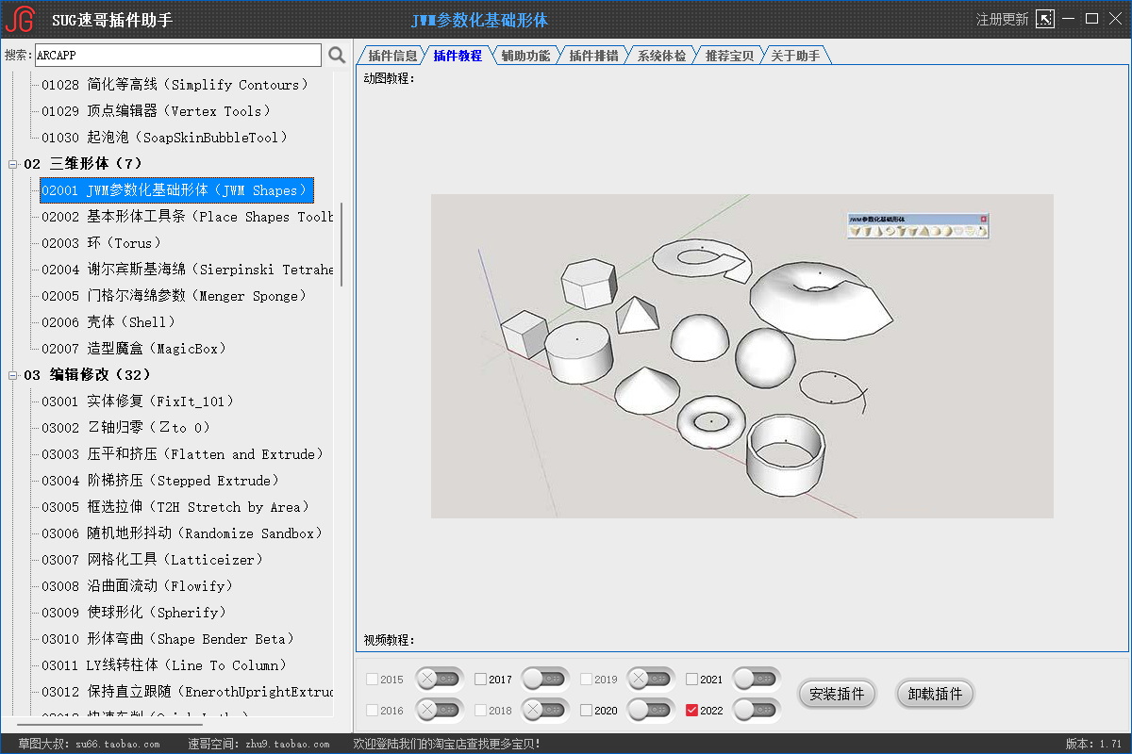Open the 注册更新 link

[1002, 19]
